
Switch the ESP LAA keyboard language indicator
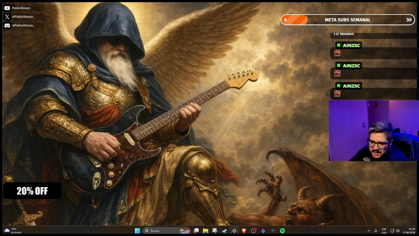pyautogui.click(x=384, y=231)
